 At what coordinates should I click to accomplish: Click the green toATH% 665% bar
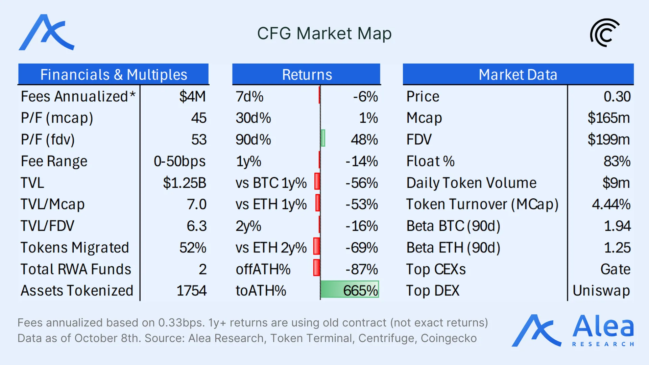point(350,290)
